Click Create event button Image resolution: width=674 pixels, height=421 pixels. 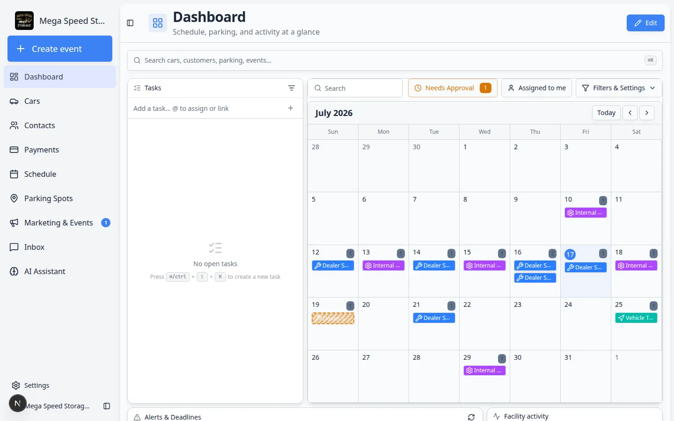(x=60, y=49)
